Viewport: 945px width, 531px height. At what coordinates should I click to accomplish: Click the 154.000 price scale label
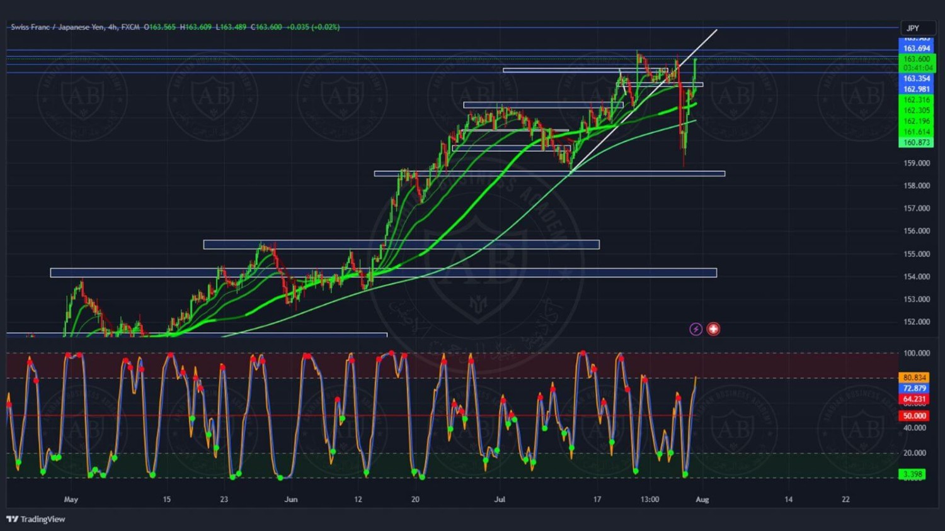click(x=917, y=277)
